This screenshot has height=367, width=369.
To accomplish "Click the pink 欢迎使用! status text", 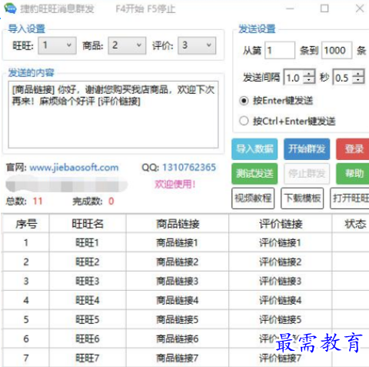I will pos(175,184).
